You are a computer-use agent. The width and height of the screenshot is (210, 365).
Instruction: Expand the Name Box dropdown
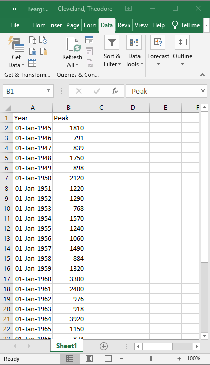pyautogui.click(x=48, y=91)
